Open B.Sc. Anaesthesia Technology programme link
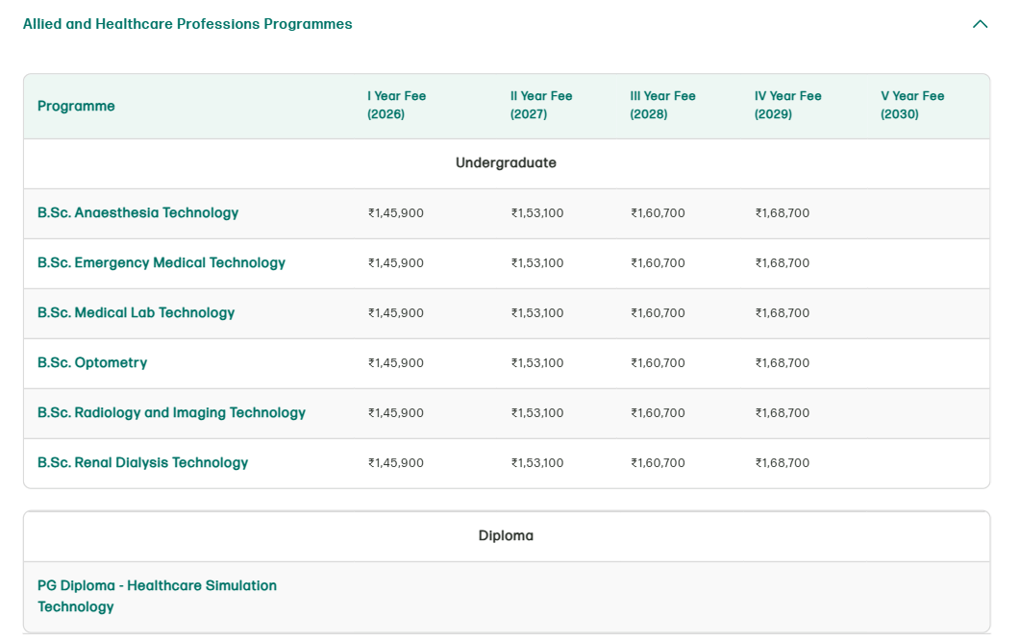1020x642 pixels. tap(137, 212)
